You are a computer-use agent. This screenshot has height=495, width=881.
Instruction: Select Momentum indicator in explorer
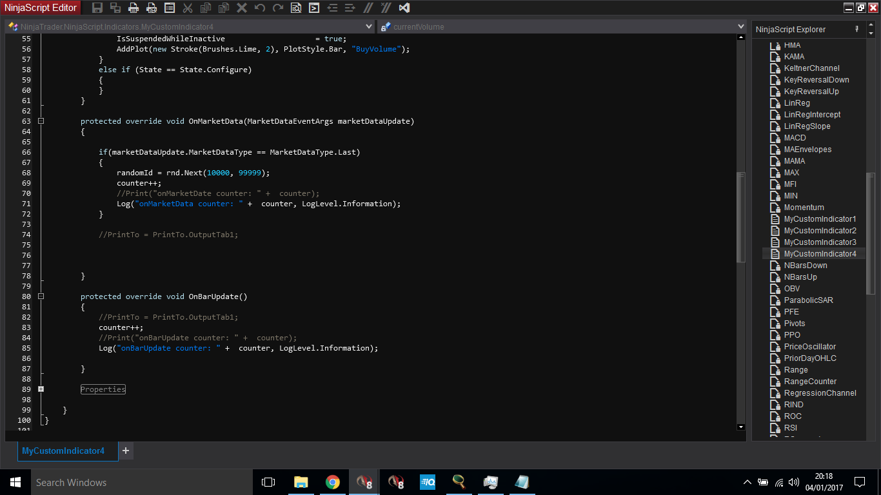(804, 208)
